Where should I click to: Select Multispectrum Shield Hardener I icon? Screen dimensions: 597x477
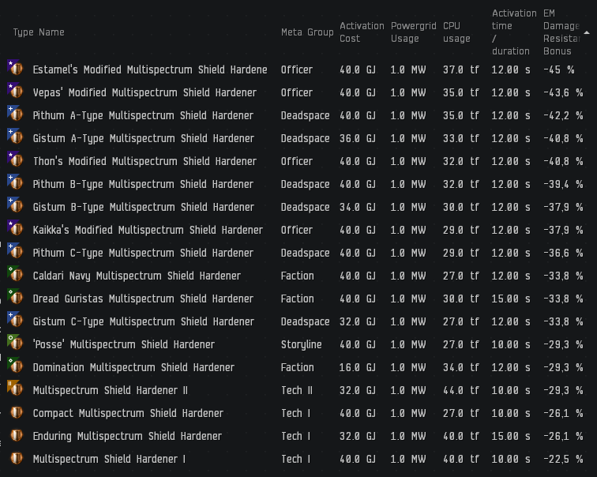(x=16, y=458)
